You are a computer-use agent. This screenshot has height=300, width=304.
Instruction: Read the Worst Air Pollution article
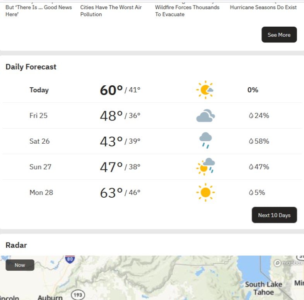point(111,11)
